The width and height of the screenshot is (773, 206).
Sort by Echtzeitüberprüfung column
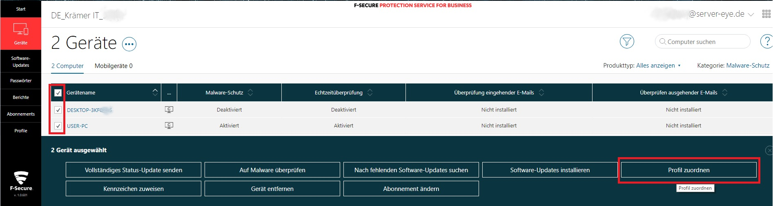point(370,92)
